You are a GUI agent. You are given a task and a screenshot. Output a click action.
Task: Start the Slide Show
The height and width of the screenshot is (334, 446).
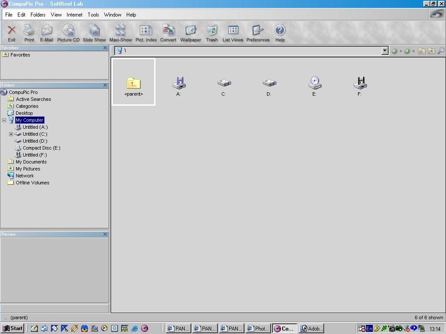[94, 33]
